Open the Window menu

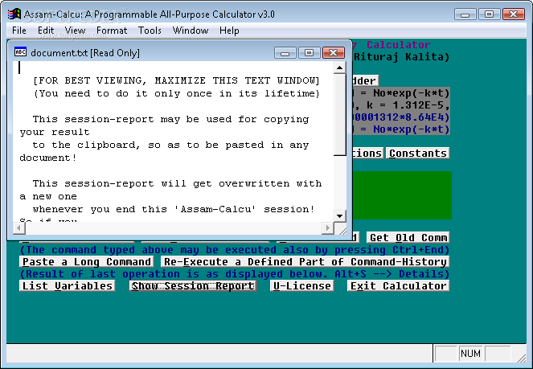(x=191, y=31)
